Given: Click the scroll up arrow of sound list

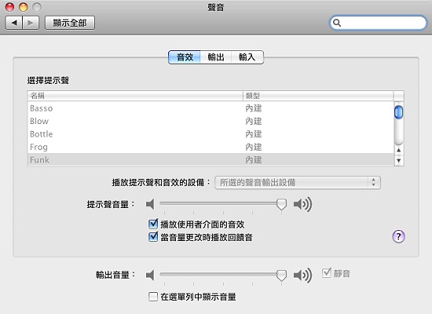Looking at the screenshot, I should (x=399, y=150).
